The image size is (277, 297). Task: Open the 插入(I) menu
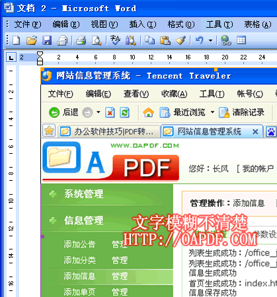coord(143,24)
